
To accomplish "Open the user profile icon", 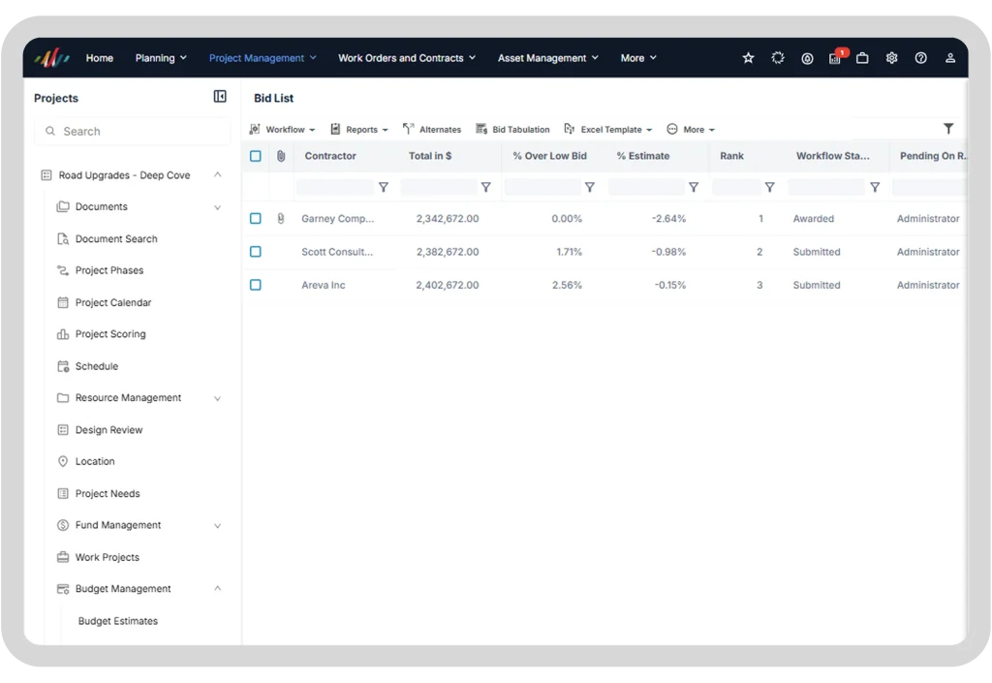I will click(x=950, y=58).
